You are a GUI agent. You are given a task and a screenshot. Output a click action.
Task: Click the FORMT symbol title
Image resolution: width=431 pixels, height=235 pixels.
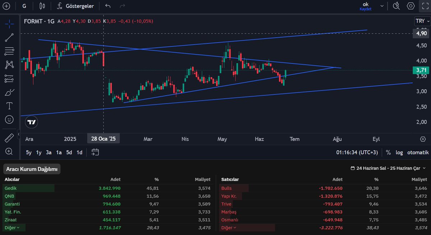pyautogui.click(x=39, y=22)
